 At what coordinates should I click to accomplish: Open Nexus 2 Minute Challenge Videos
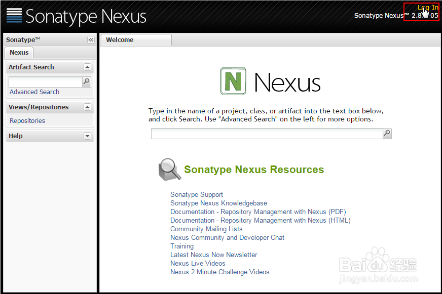(x=219, y=272)
